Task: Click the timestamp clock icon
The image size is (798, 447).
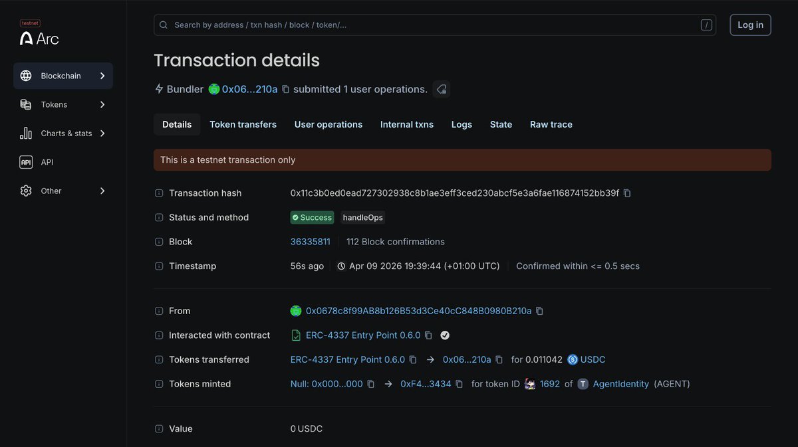Action: 341,266
